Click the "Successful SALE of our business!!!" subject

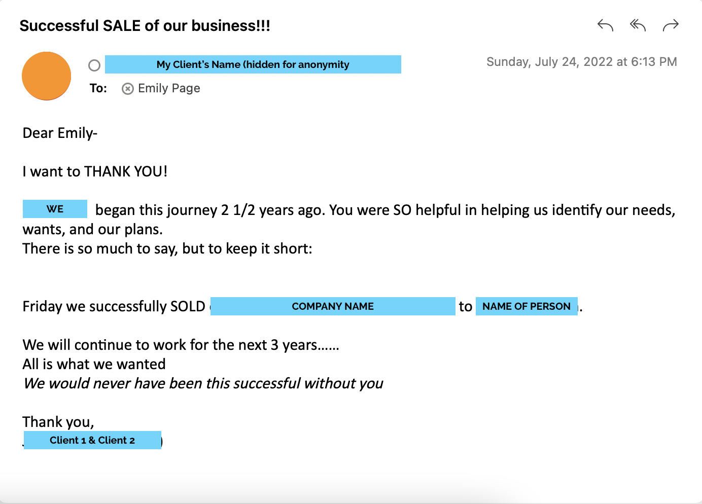point(145,26)
